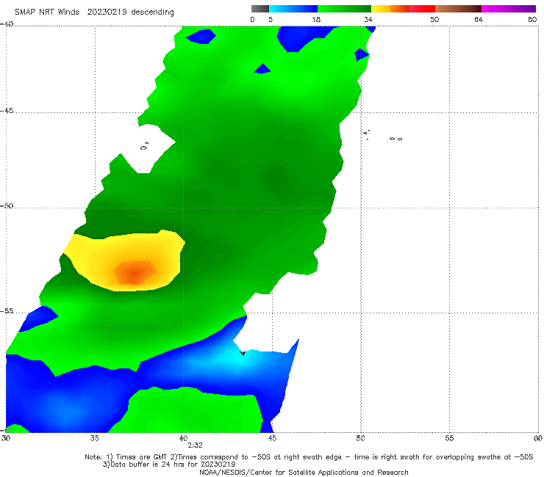Click the gray segment of the color bar
The width and height of the screenshot is (544, 477).
[x=260, y=9]
